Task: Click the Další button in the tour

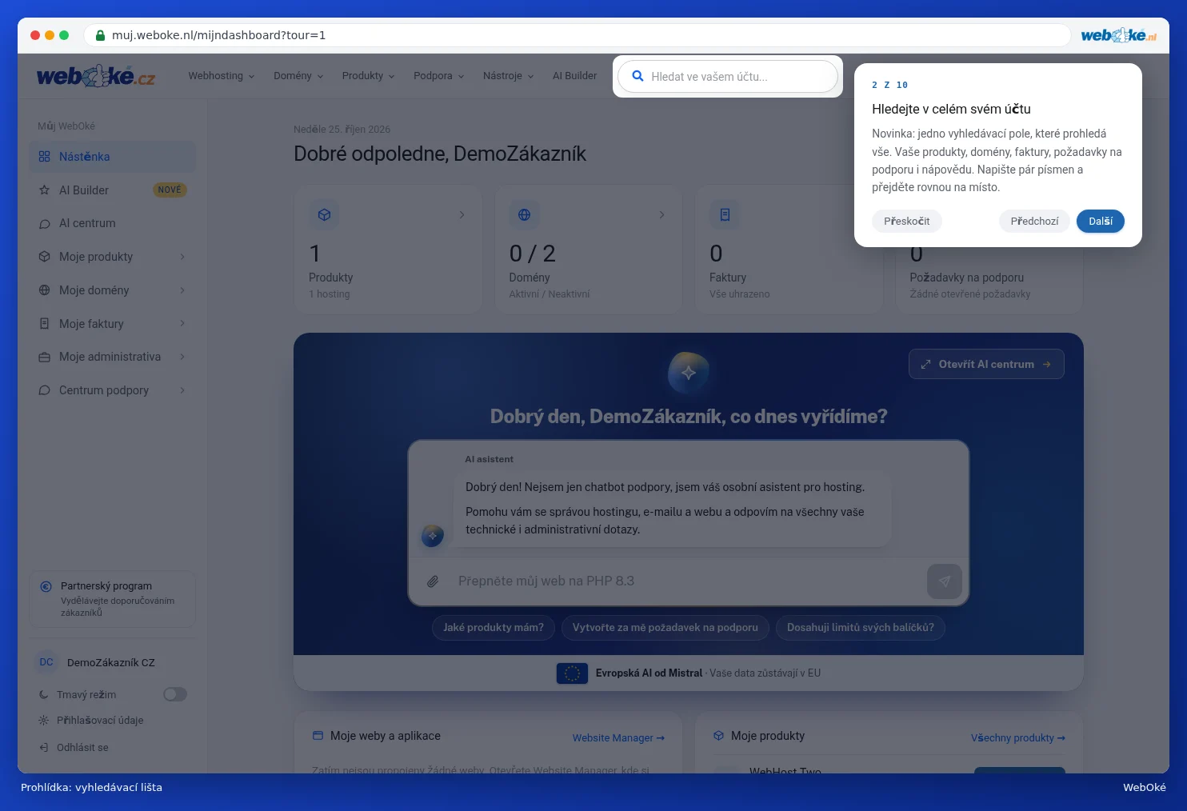Action: 1101,222
